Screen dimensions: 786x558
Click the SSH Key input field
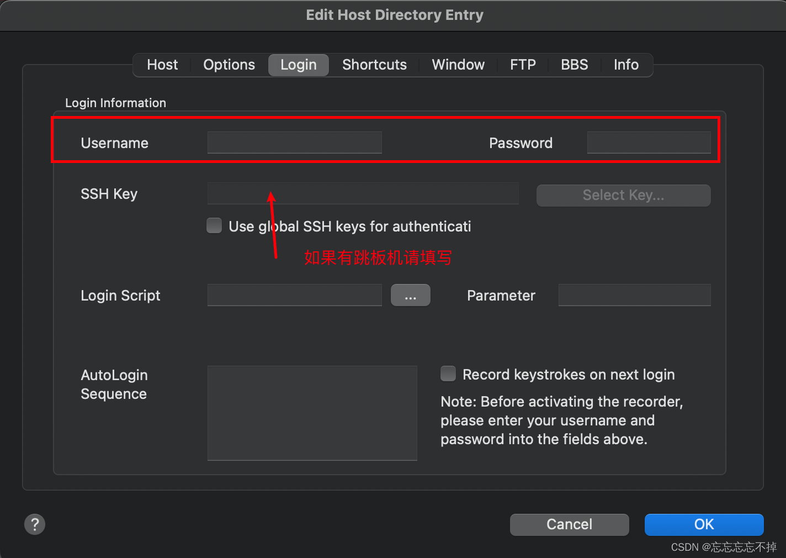(363, 193)
